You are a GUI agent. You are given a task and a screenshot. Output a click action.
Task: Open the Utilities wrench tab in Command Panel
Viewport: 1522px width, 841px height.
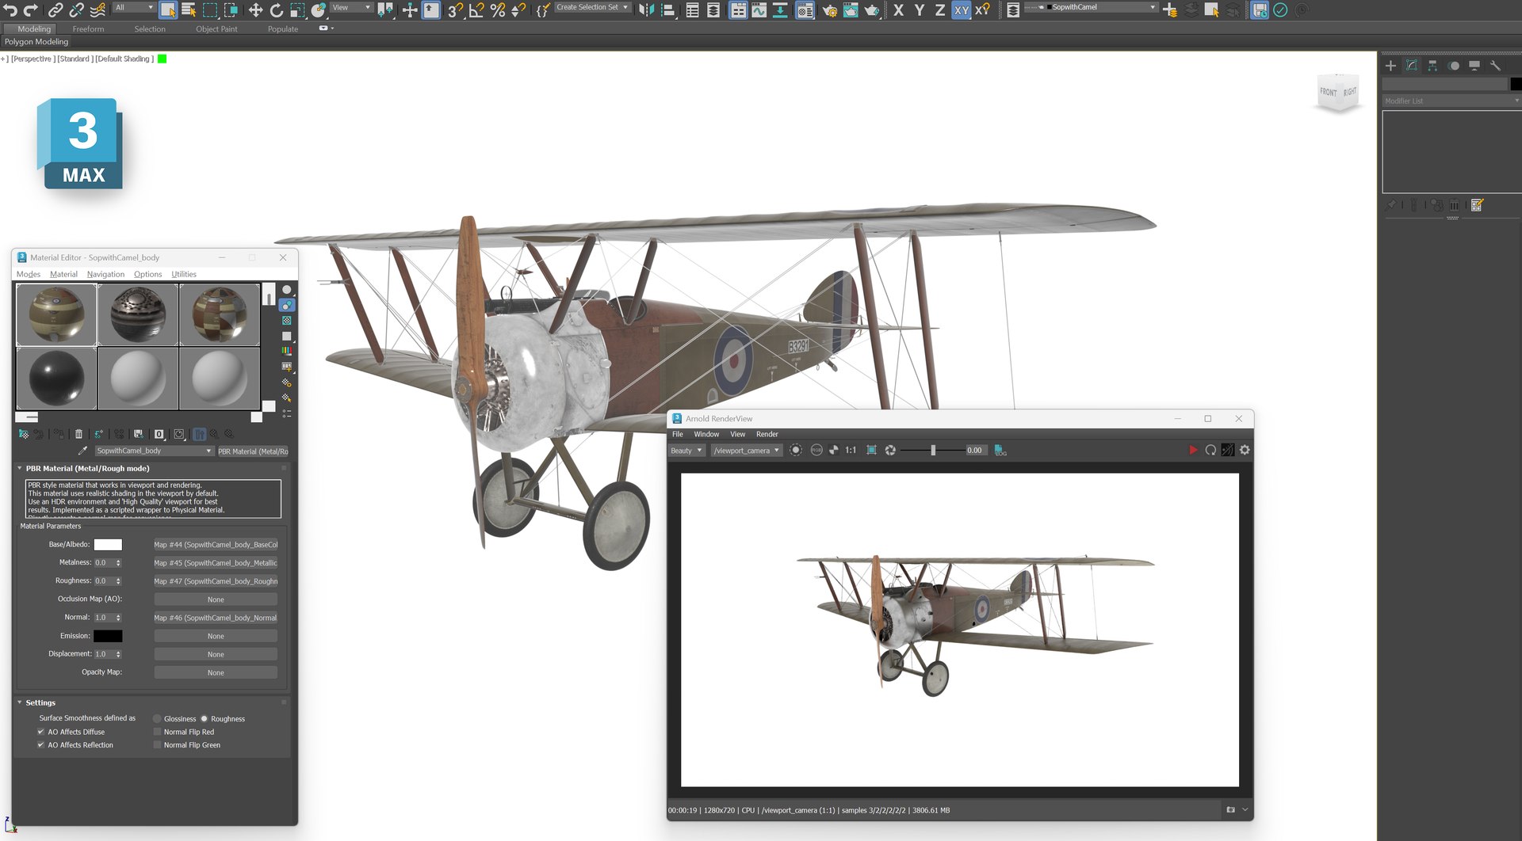click(x=1495, y=66)
